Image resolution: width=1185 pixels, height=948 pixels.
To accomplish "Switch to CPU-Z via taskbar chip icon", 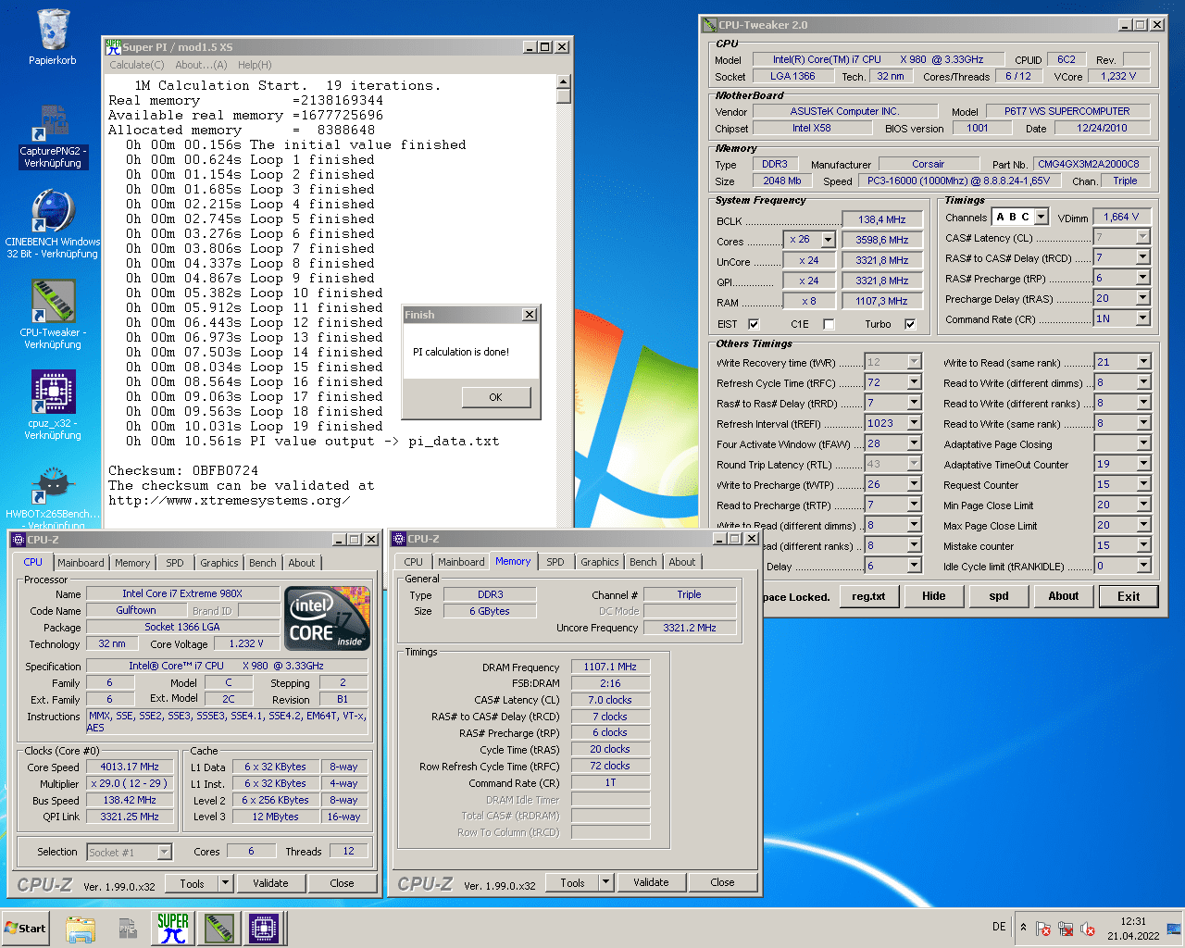I will [264, 929].
